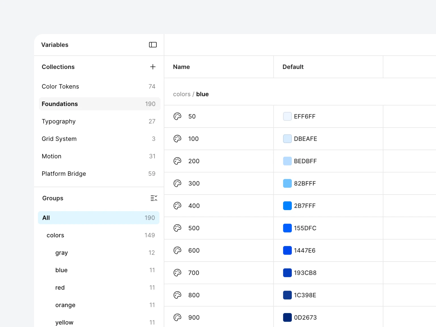Screen dimensions: 436x327
Task: Toggle the sidebar panel icon beside Variables
Action: (153, 45)
